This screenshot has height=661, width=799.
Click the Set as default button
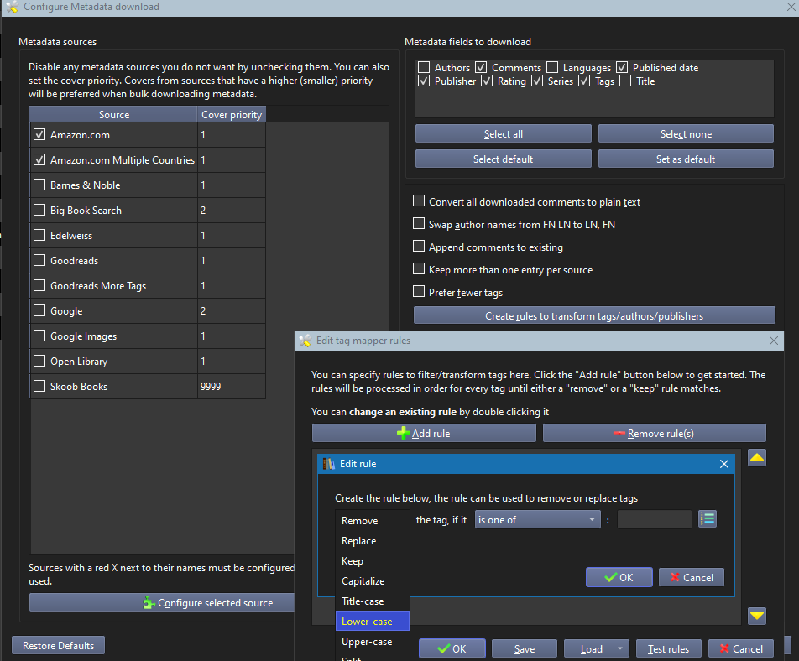pyautogui.click(x=686, y=159)
